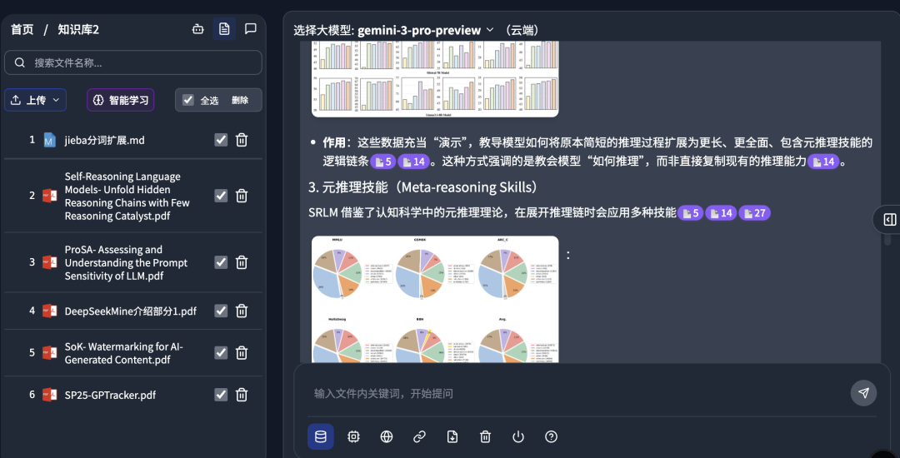Click the export file download icon

pos(452,437)
